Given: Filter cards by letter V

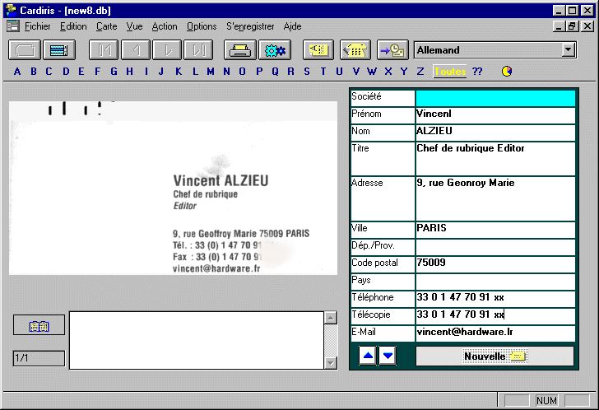Looking at the screenshot, I should (x=356, y=72).
